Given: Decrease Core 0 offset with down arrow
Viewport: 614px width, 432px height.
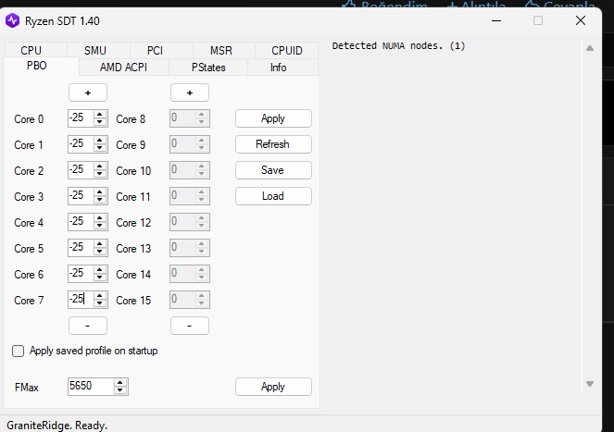Looking at the screenshot, I should tap(100, 122).
